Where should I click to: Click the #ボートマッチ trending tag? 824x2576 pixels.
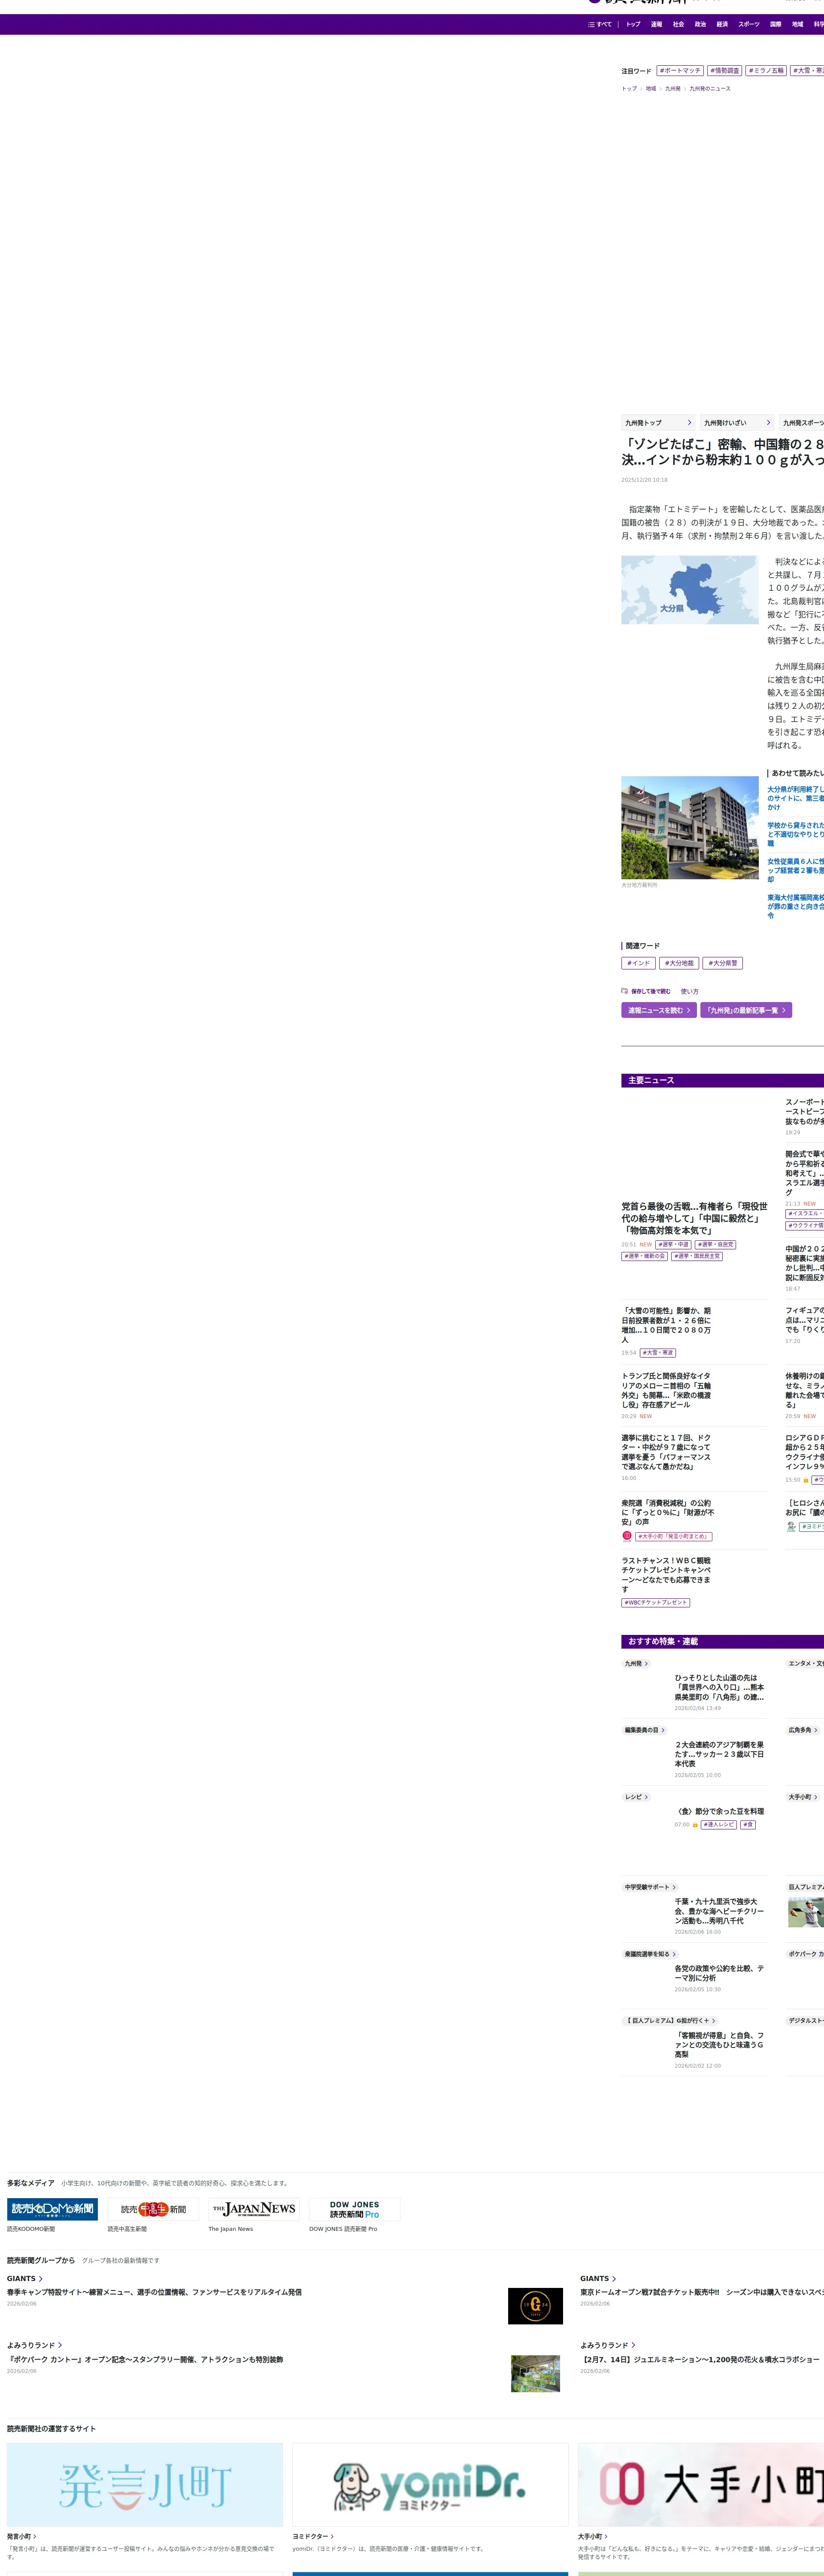click(x=680, y=71)
